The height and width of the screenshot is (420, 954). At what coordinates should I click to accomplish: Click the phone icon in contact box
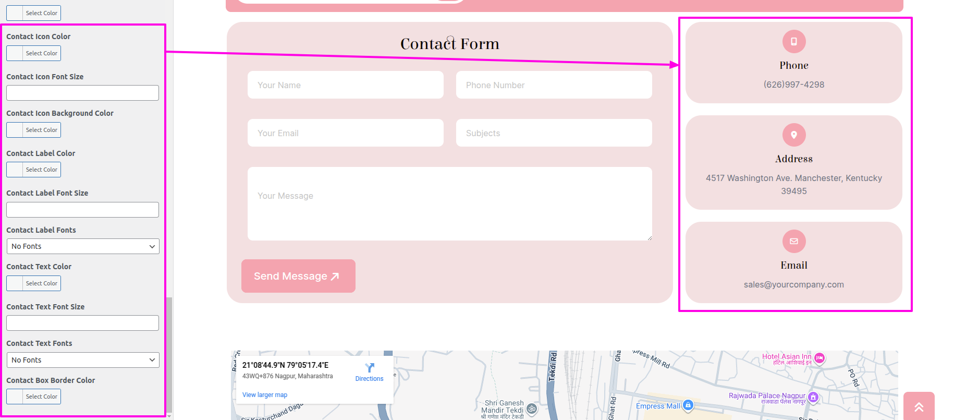793,42
